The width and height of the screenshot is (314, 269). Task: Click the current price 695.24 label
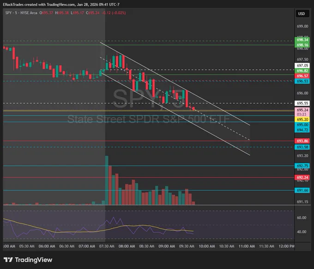[302, 110]
